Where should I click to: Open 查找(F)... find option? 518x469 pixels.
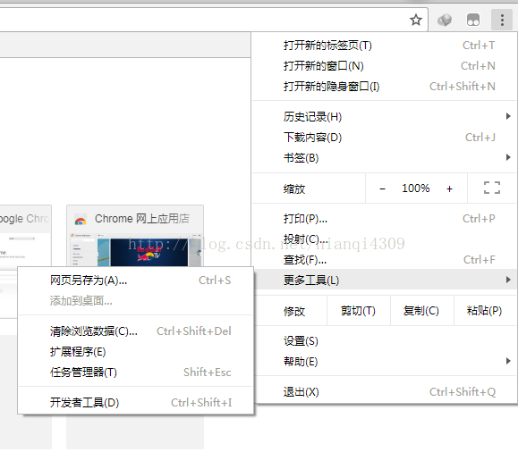point(385,260)
